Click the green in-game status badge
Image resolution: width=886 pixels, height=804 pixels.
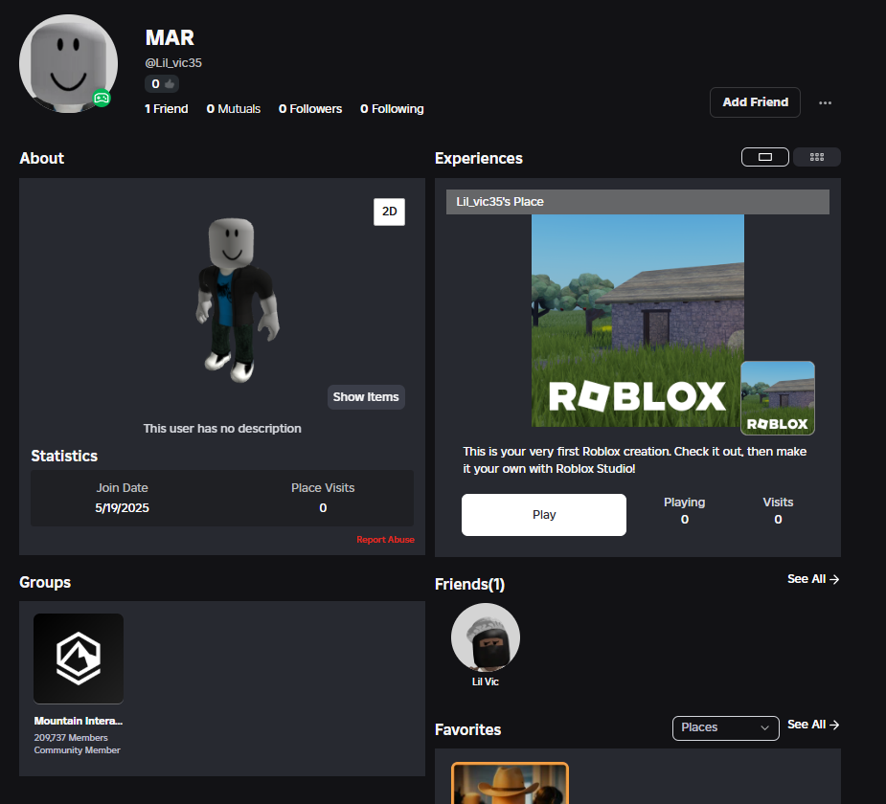[x=102, y=99]
